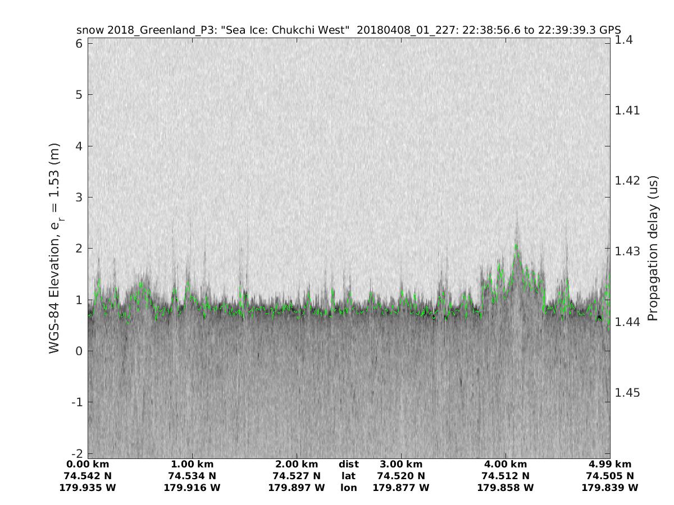Screen dimensions: 674x505
Task: Click the "lat" row label below axis
Action: [x=349, y=476]
